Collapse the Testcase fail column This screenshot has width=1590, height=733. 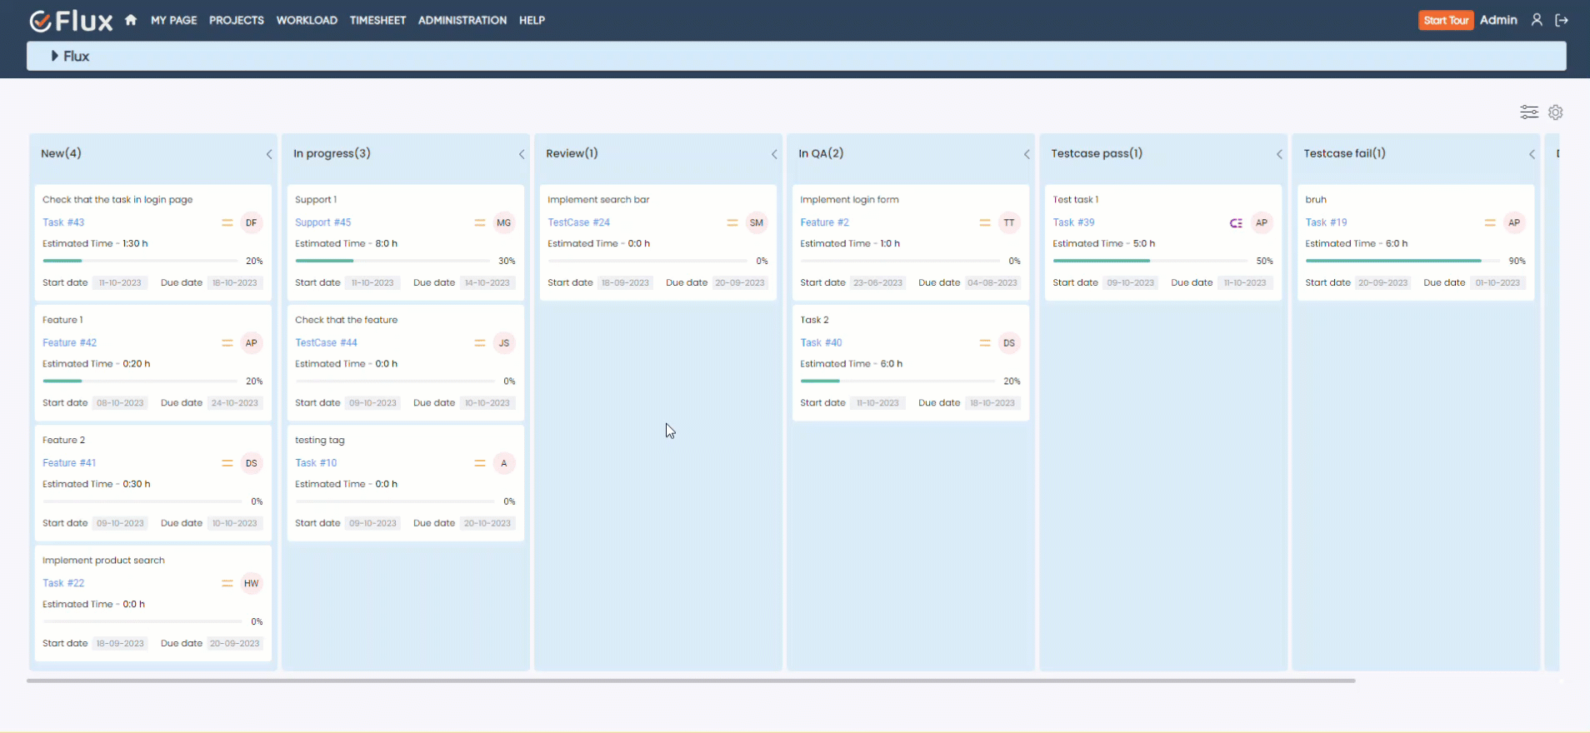(x=1532, y=154)
